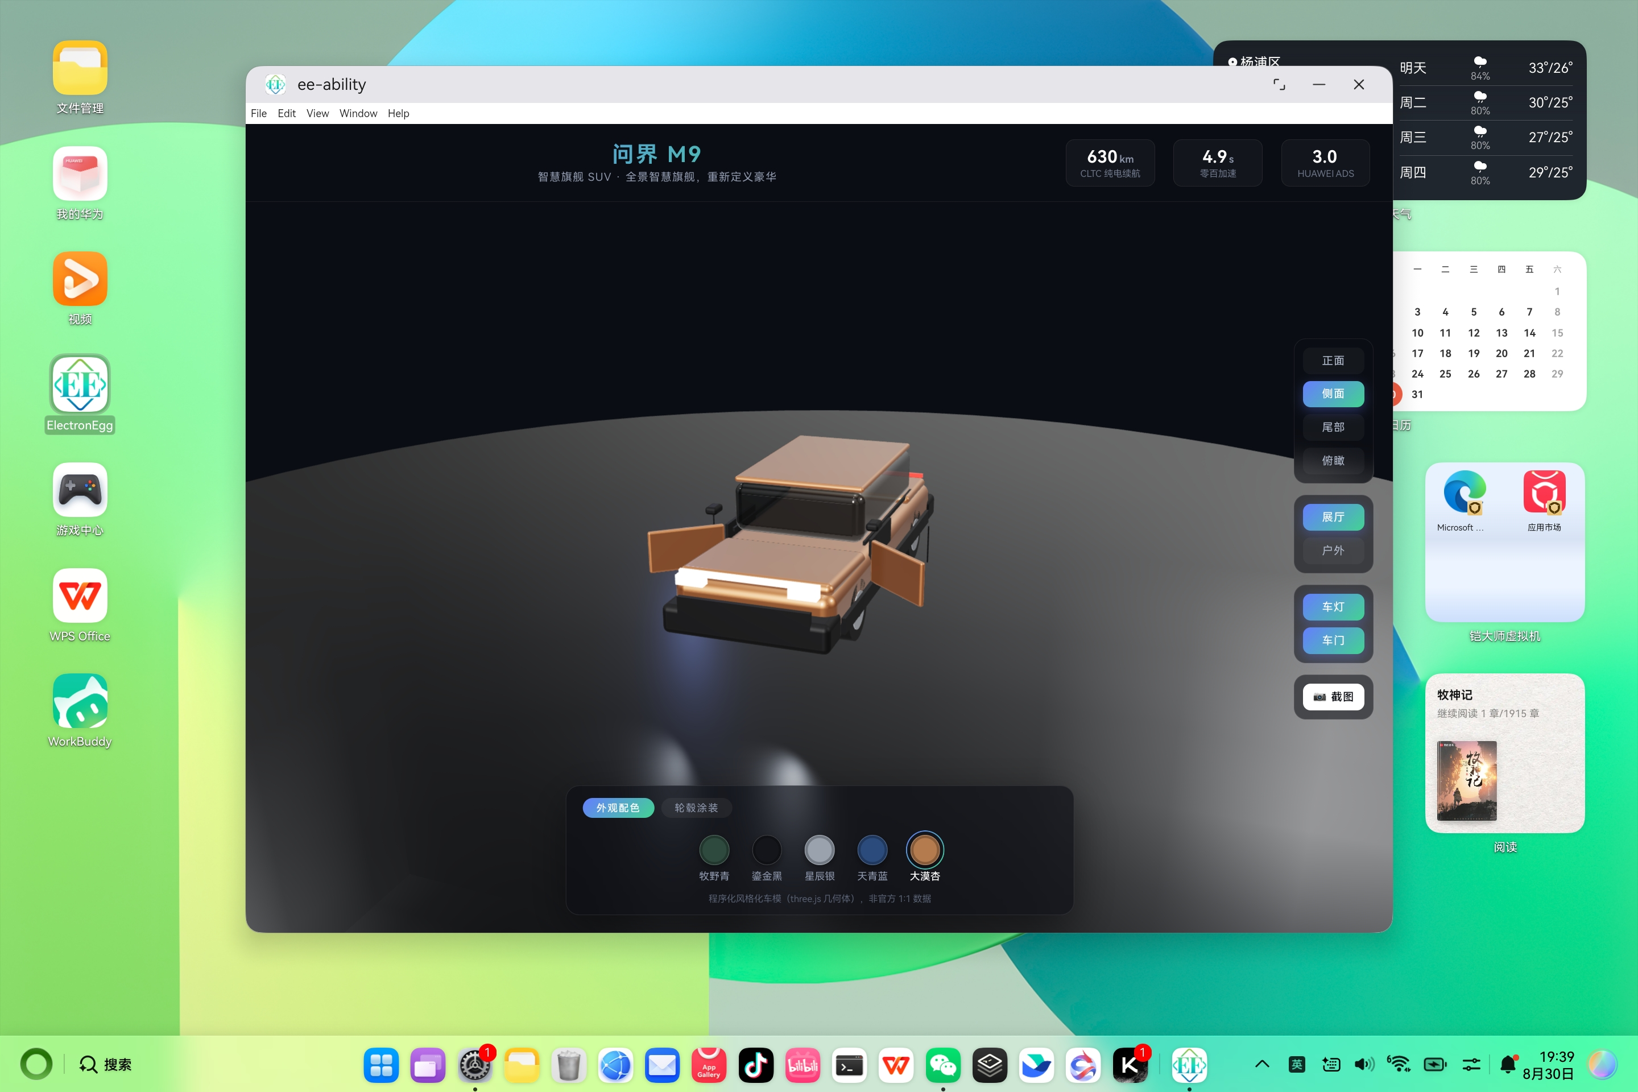Pick the 牧野青 green color swatch
Viewport: 1638px width, 1092px height.
714,850
